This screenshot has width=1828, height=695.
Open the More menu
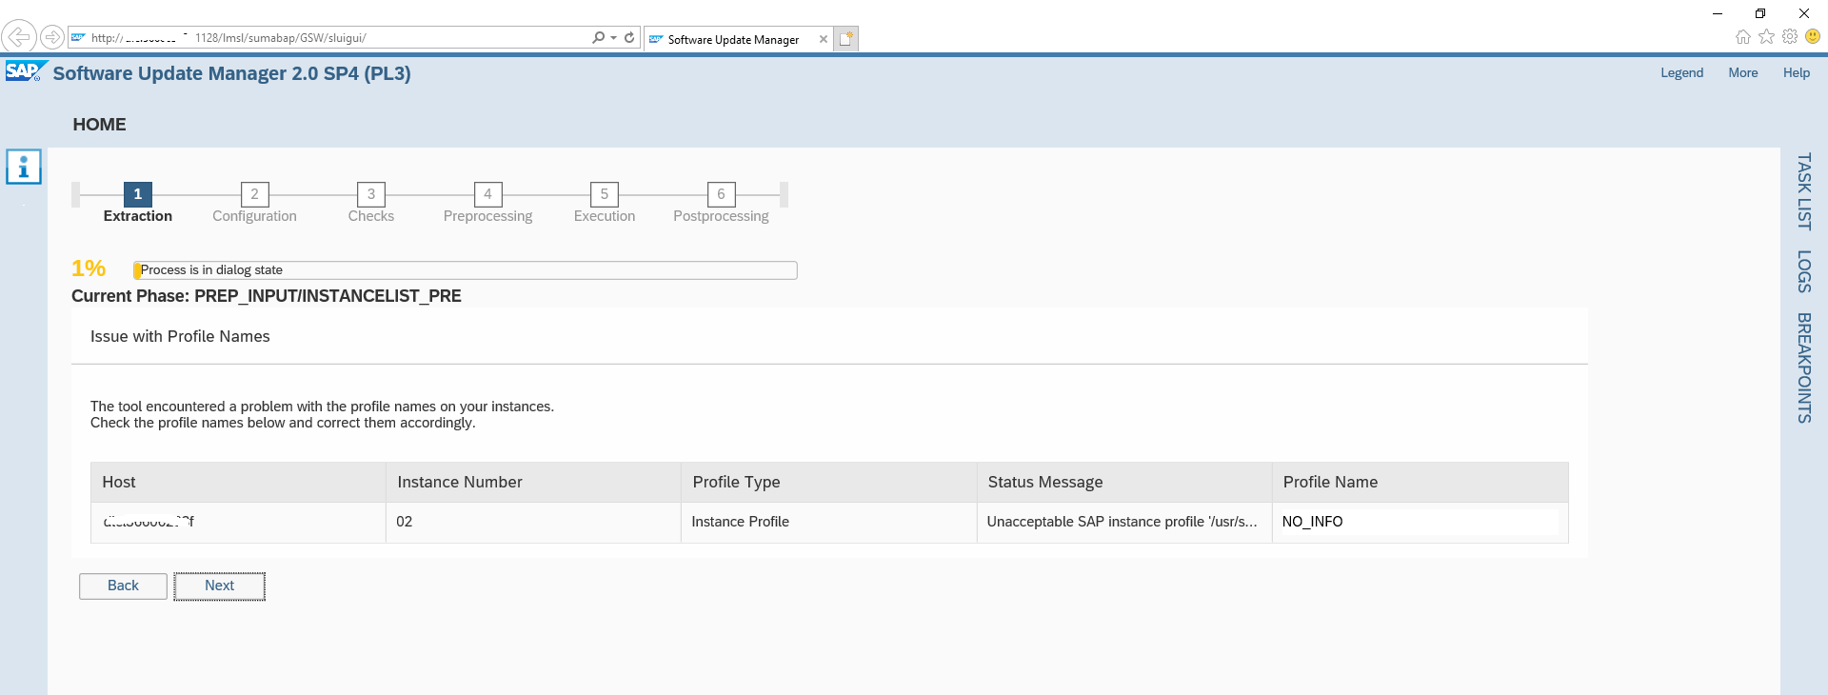[1743, 72]
